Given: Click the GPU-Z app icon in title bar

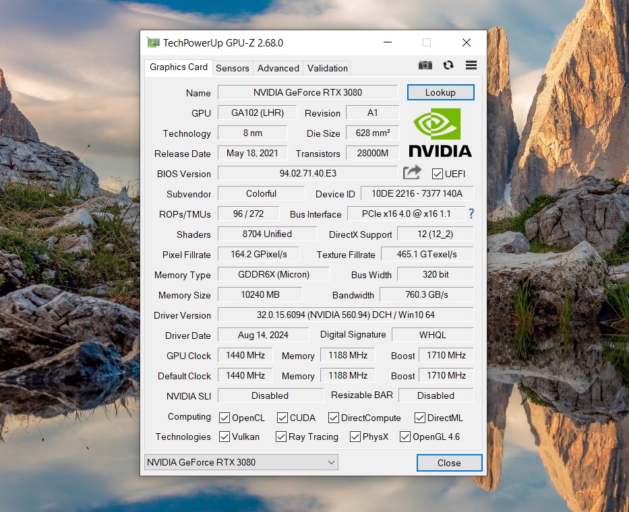Looking at the screenshot, I should tap(154, 43).
